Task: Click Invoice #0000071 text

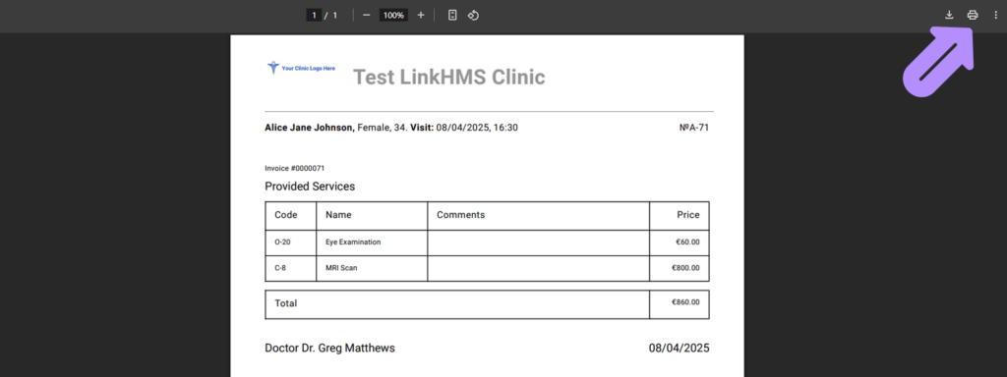Action: (x=295, y=168)
